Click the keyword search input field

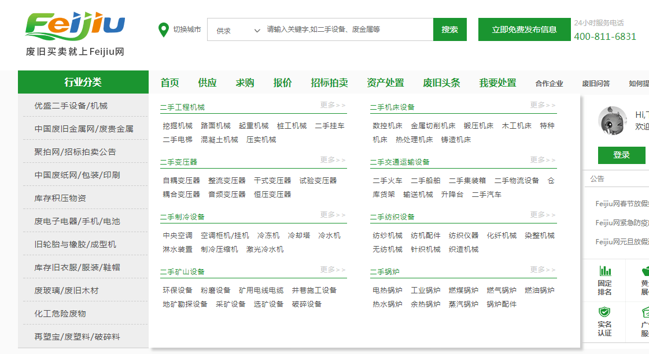[349, 29]
